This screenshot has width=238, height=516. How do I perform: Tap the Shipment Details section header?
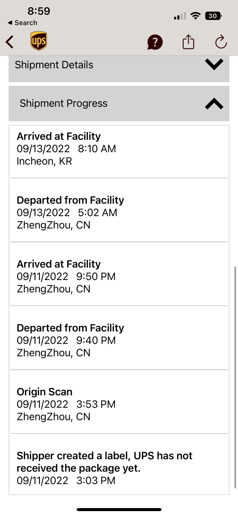(54, 65)
